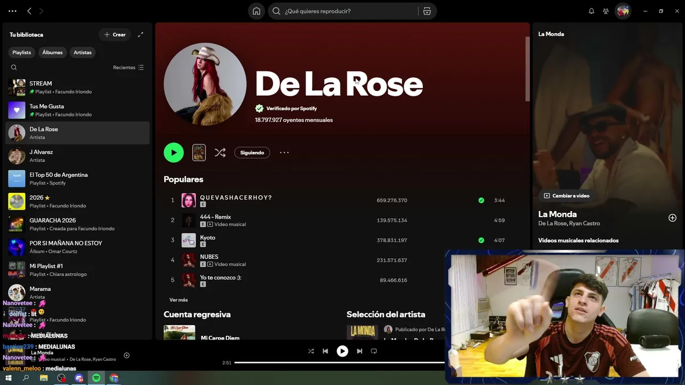Viewport: 685px width, 385px height.
Task: Search within Tu biblioteca using the magnifier
Action: pos(14,67)
